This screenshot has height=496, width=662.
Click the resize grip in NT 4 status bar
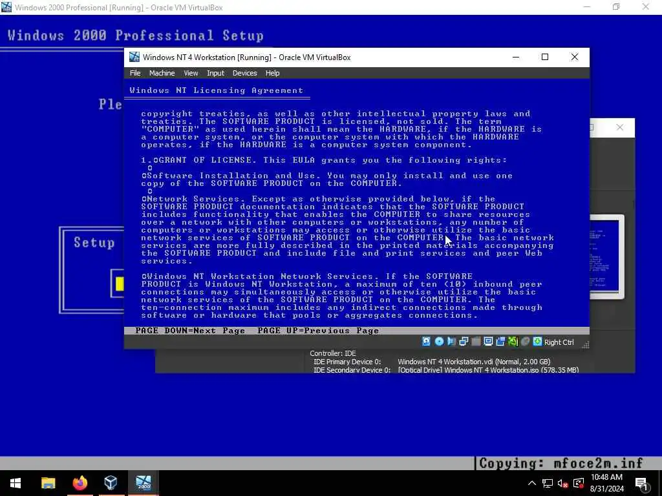[x=585, y=345]
